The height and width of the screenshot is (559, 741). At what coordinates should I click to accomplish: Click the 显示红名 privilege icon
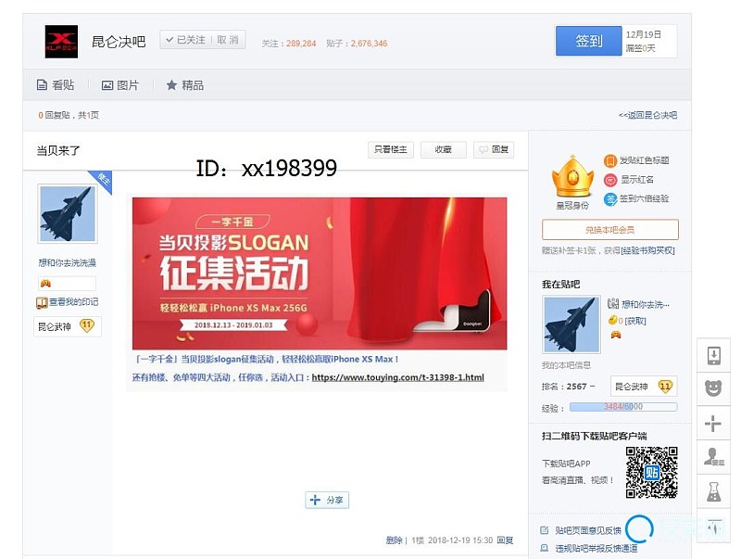click(610, 180)
